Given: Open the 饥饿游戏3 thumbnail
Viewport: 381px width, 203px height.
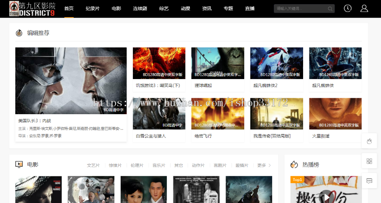Looking at the screenshot, I should point(159,63).
